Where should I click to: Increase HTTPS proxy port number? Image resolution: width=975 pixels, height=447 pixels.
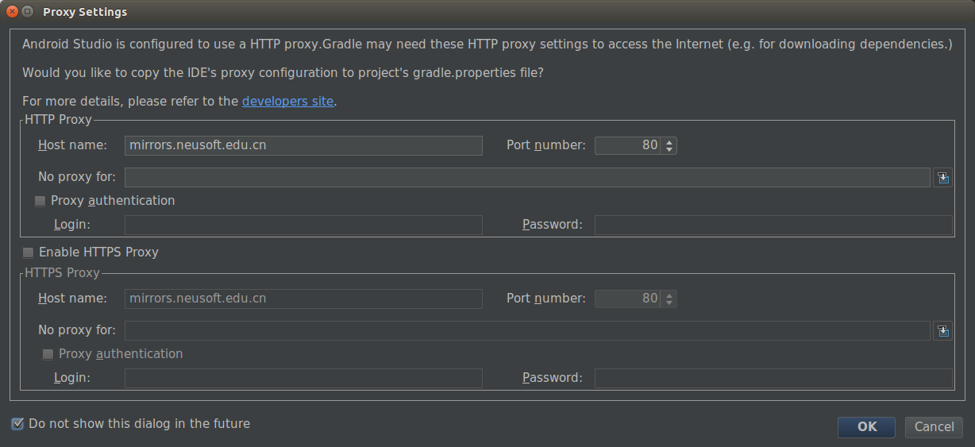[x=670, y=295]
